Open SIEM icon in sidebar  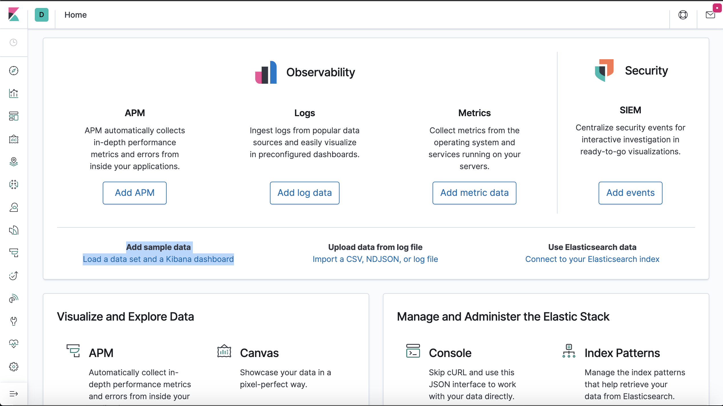click(14, 298)
